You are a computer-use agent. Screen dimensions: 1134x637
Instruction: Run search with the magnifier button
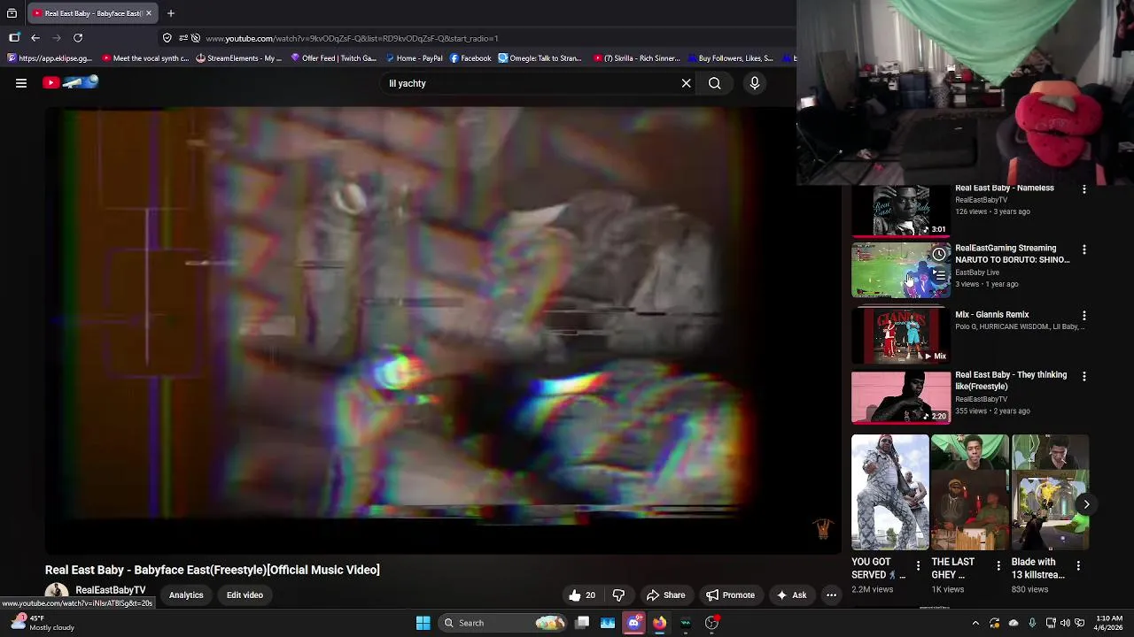714,83
